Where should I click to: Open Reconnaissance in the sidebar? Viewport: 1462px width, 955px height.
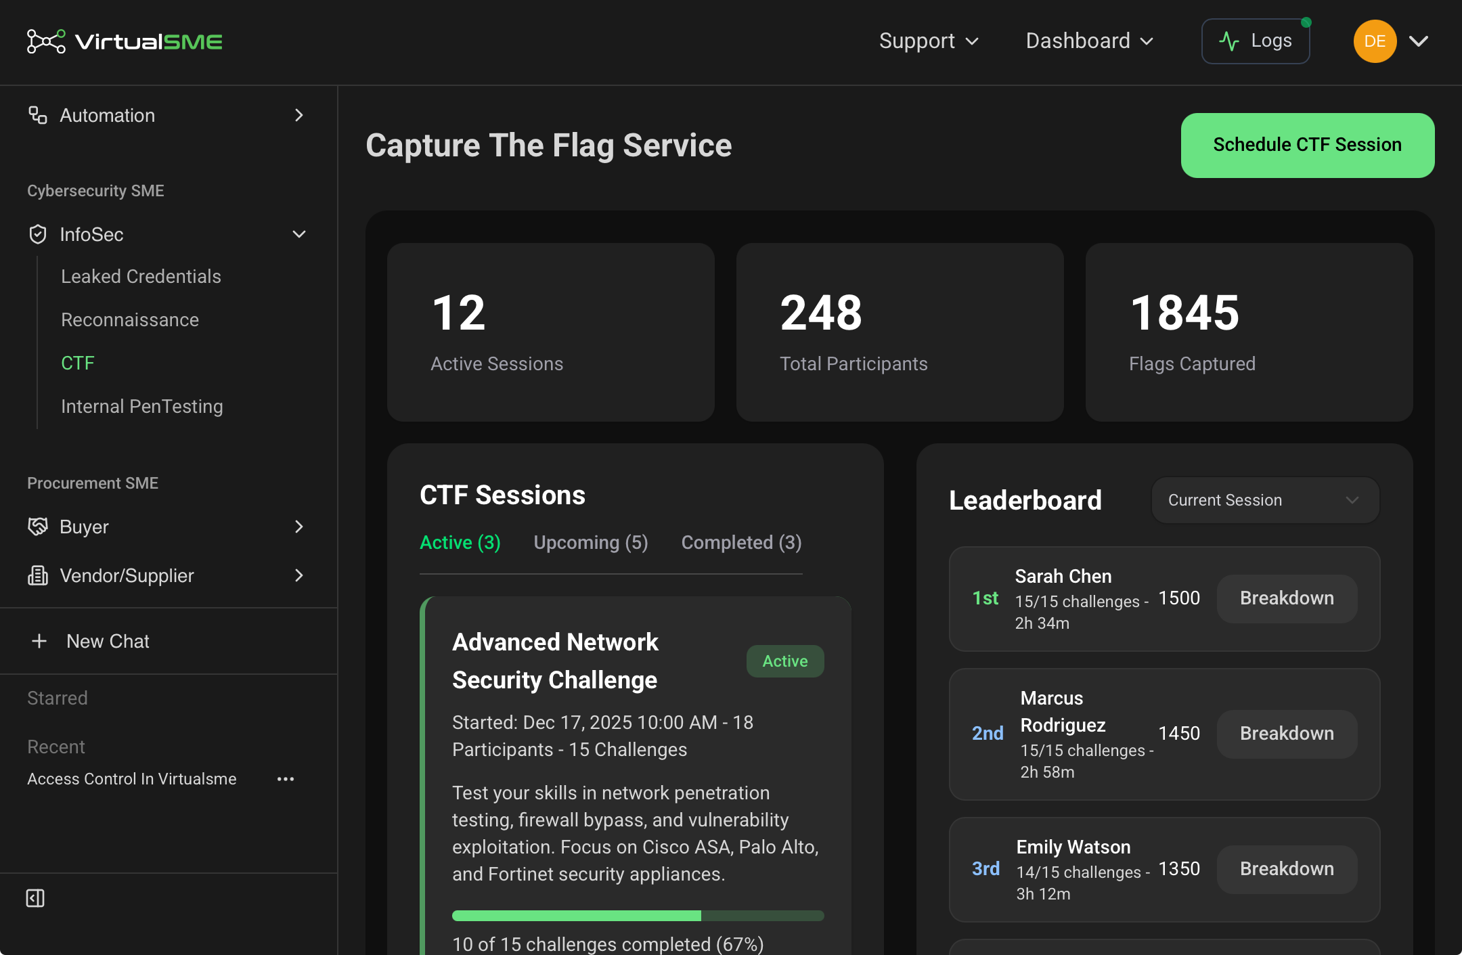(x=130, y=319)
